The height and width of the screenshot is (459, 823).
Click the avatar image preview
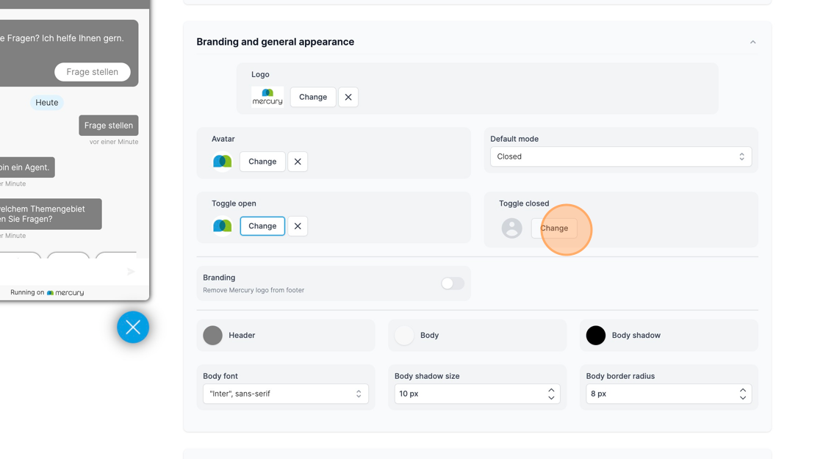[x=223, y=162]
